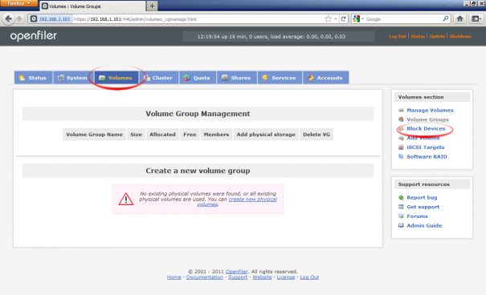
Task: Open a new tab with plus button
Action: [152, 6]
